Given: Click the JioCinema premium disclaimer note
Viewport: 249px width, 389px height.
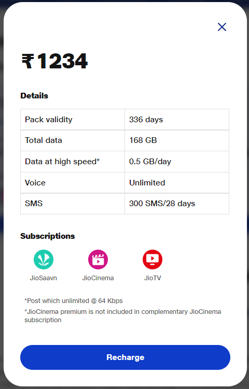Looking at the screenshot, I should [x=123, y=315].
